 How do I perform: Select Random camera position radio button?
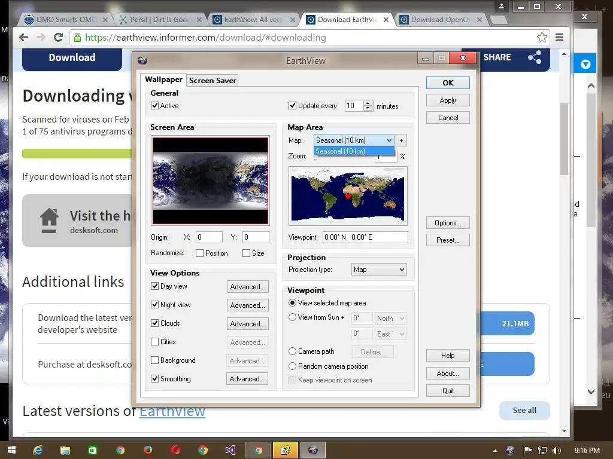pyautogui.click(x=292, y=366)
